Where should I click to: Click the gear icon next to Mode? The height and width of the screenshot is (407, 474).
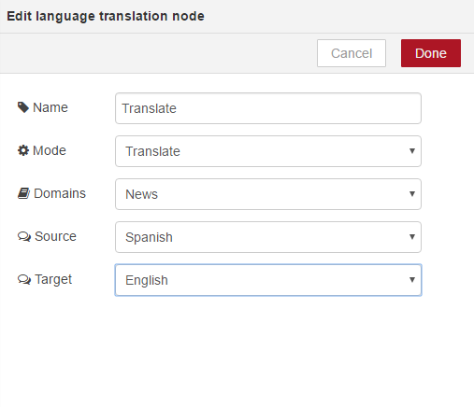(23, 150)
